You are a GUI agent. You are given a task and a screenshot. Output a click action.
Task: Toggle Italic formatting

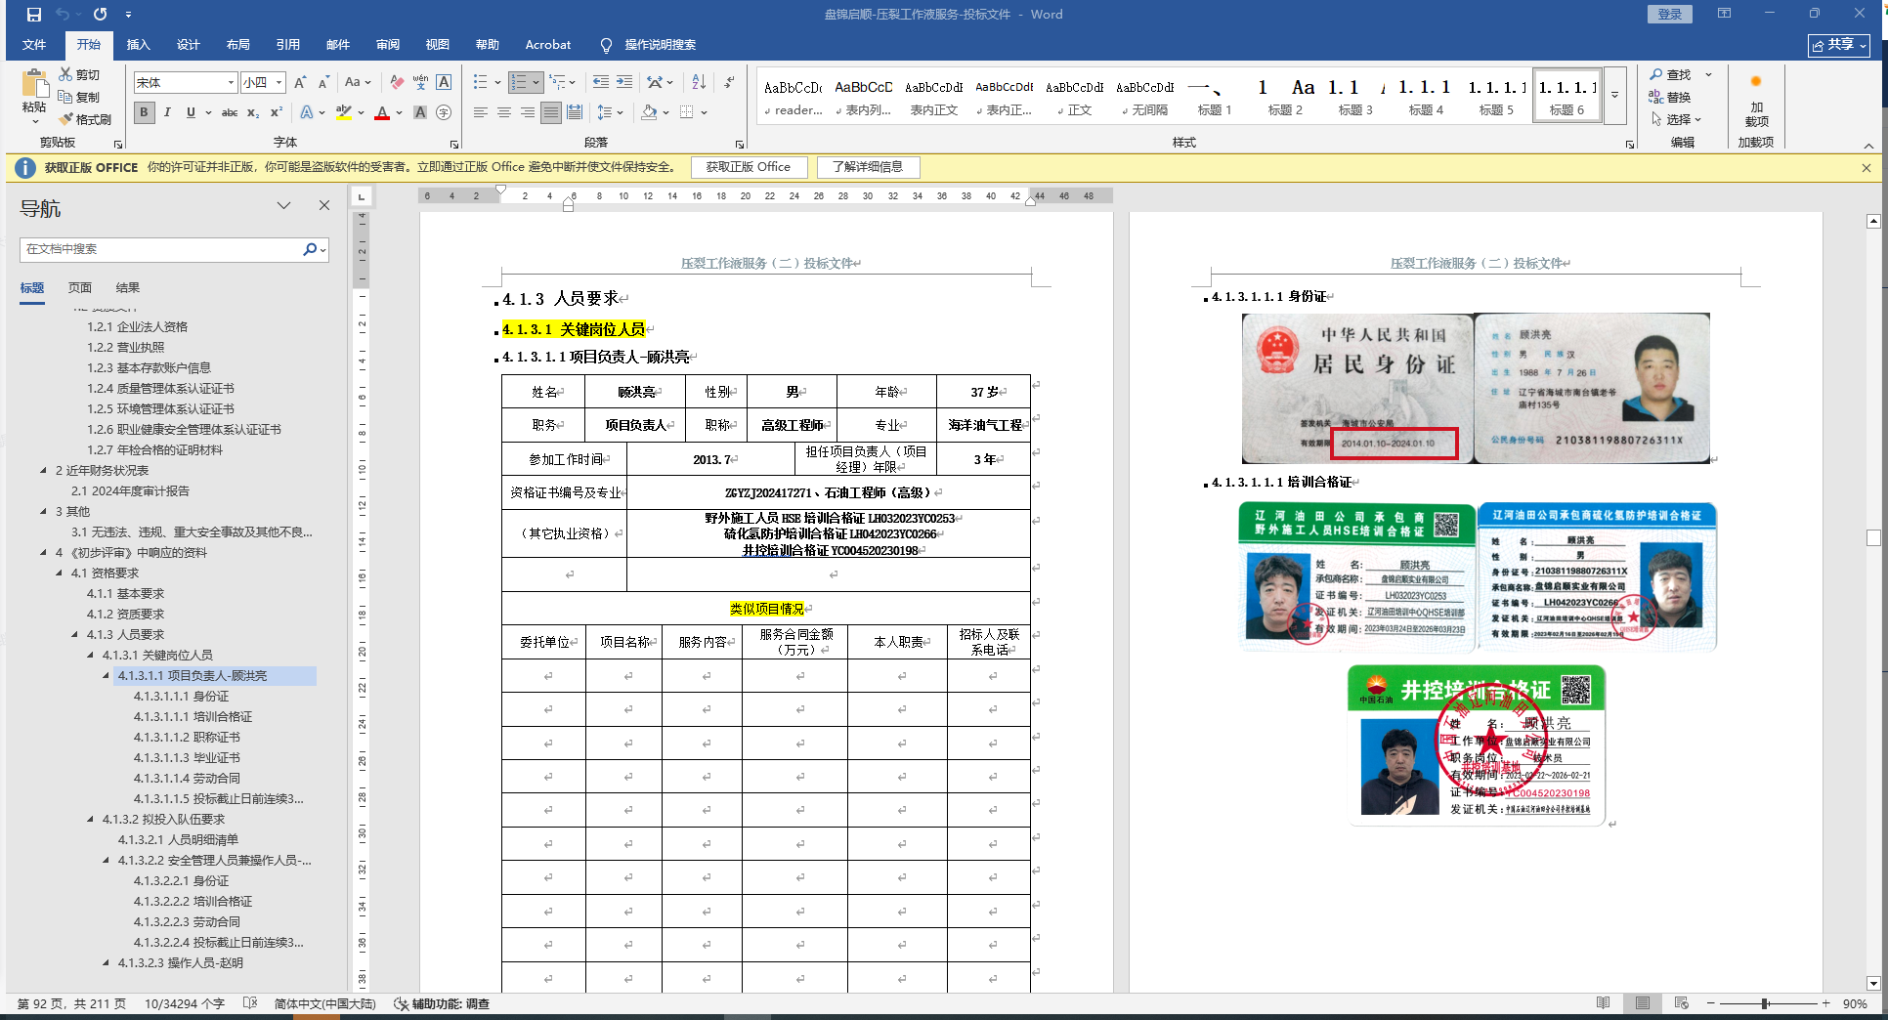coord(167,112)
